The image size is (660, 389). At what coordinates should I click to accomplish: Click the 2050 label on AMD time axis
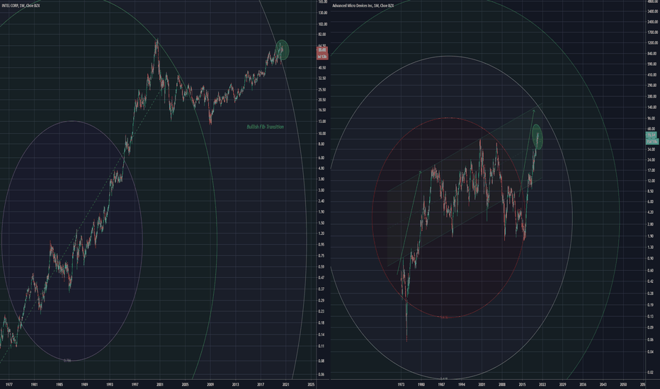click(x=623, y=384)
